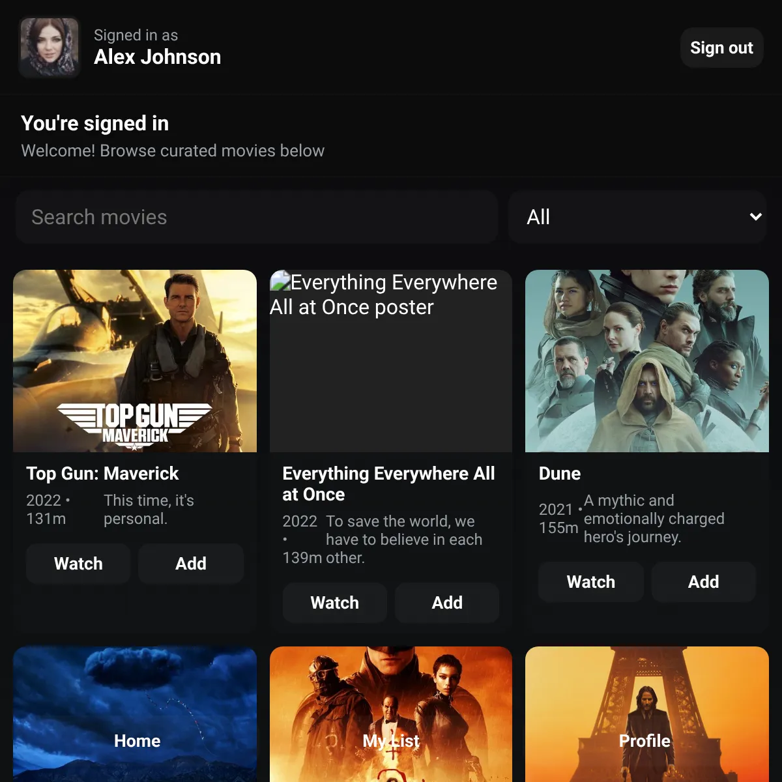The width and height of the screenshot is (782, 782).
Task: Add Top Gun: Maverick to list
Action: coord(191,564)
